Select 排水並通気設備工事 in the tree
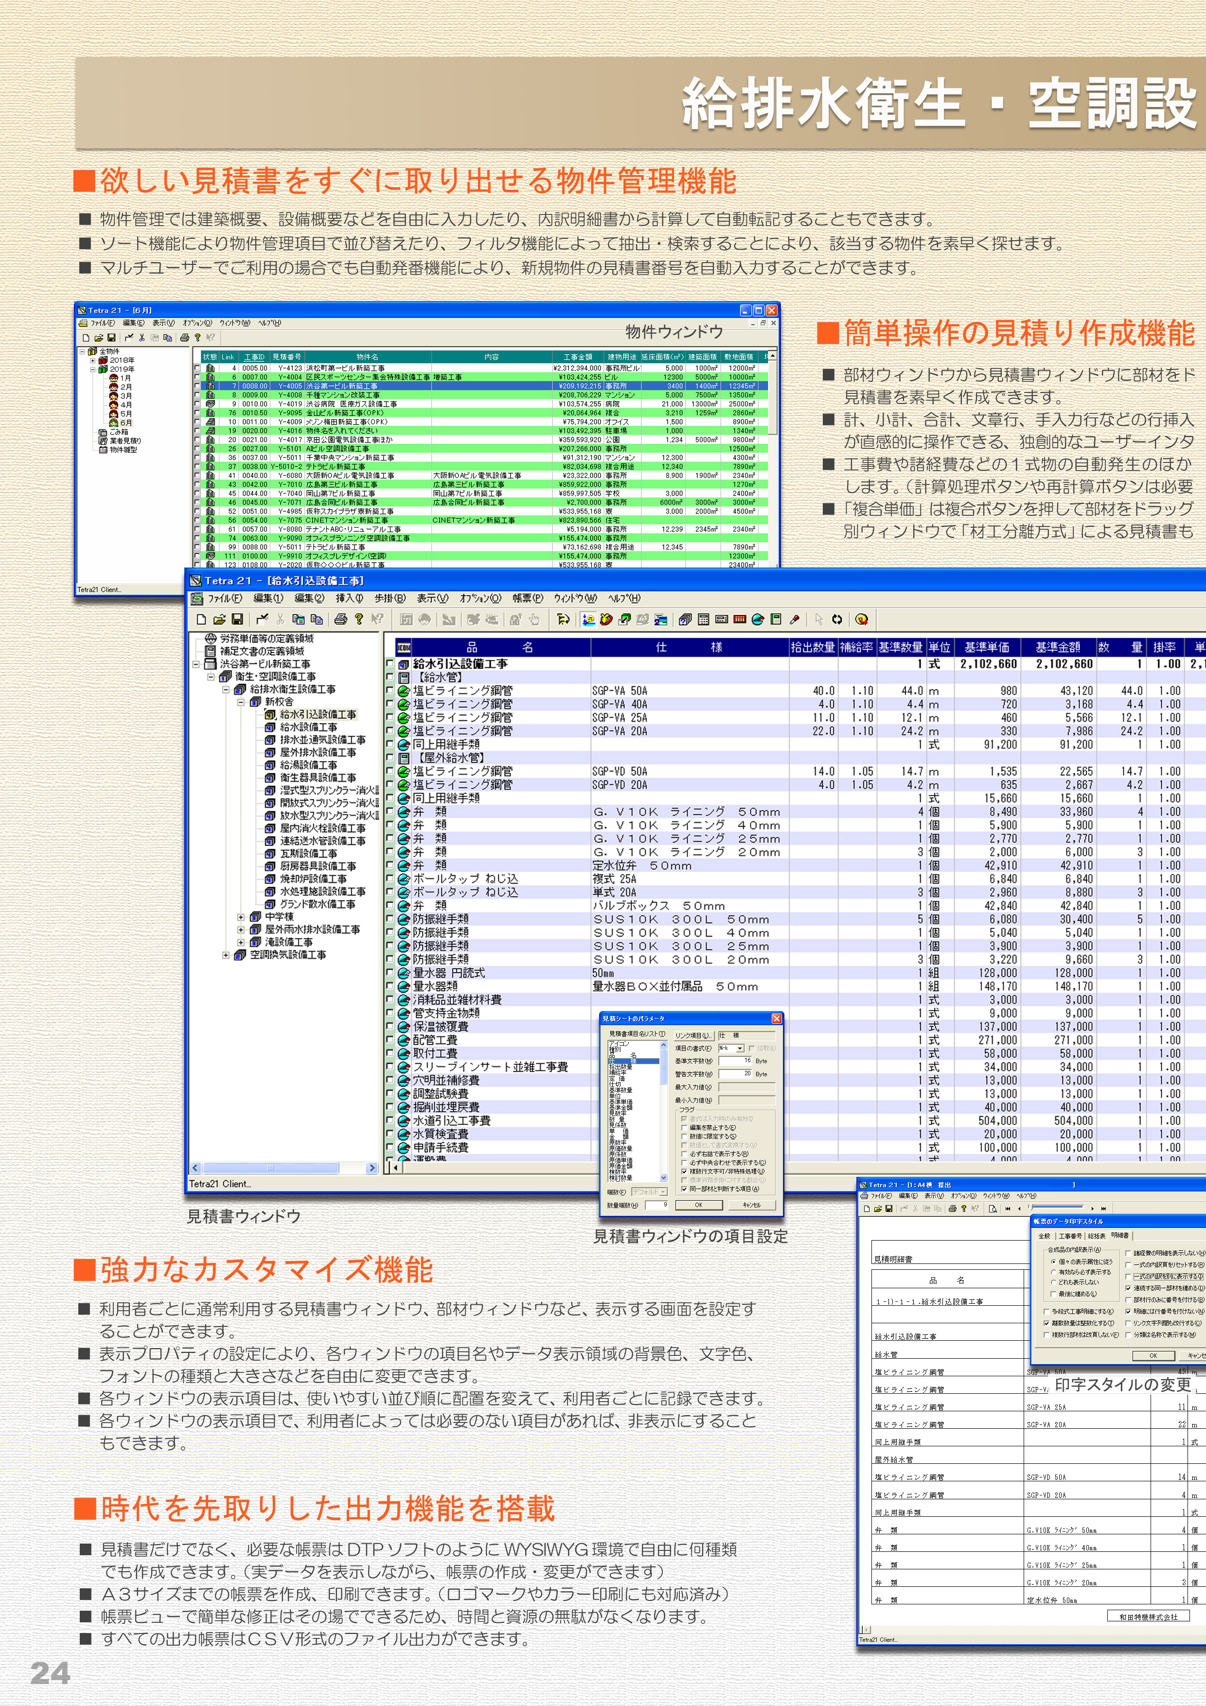 click(322, 740)
